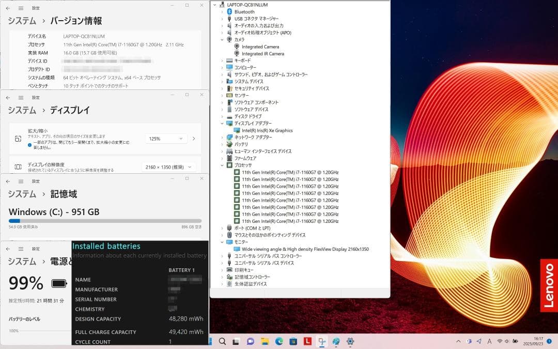
Task: Toggle the IME input indicator in the system tray
Action: point(489,342)
